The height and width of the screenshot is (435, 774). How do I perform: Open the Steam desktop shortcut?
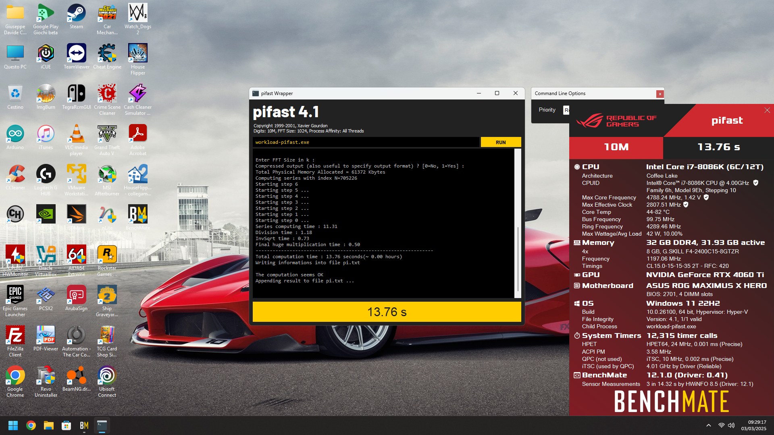tap(76, 17)
